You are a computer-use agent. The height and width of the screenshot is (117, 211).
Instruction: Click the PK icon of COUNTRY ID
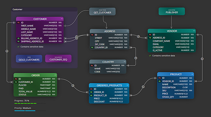(x=92, y=65)
